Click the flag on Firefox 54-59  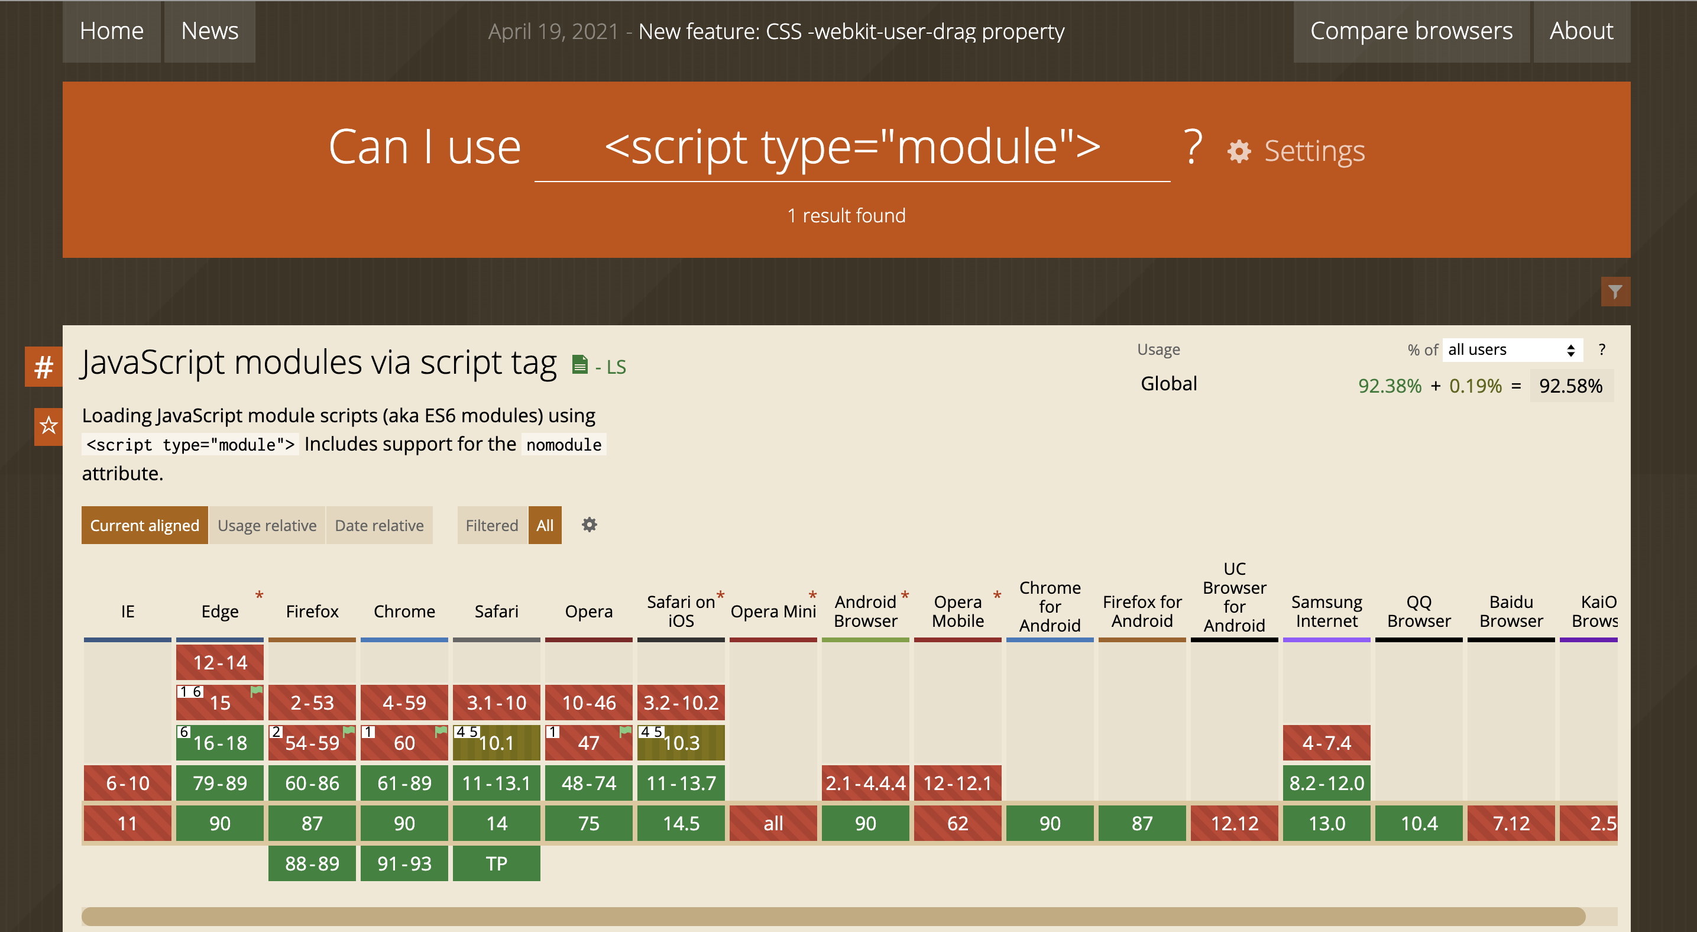coord(348,731)
